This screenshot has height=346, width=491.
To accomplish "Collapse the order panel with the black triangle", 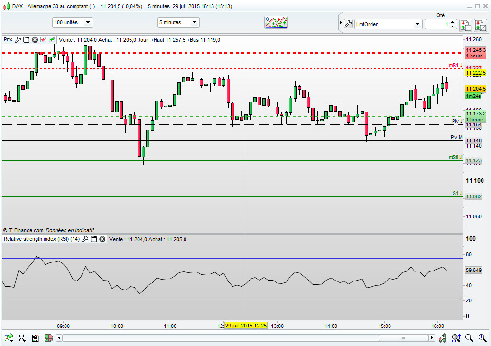I will (x=341, y=23).
